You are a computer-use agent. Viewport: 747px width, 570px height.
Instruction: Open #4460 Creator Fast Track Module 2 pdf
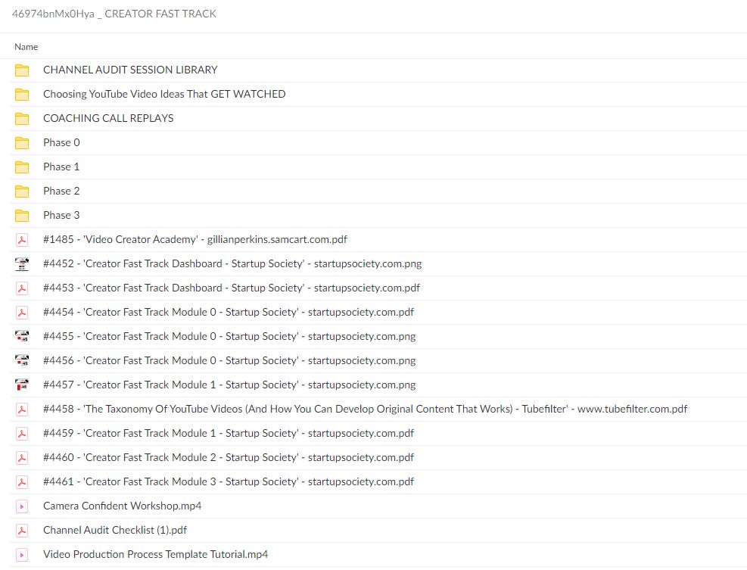(x=229, y=457)
